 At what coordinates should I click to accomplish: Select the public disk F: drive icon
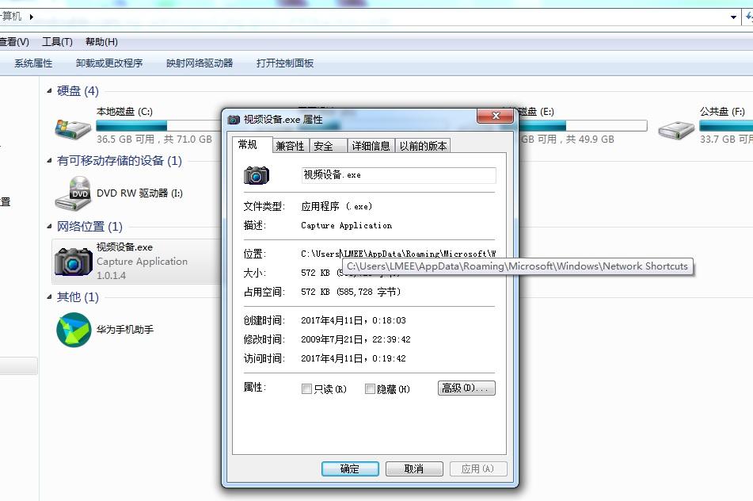[x=676, y=130]
